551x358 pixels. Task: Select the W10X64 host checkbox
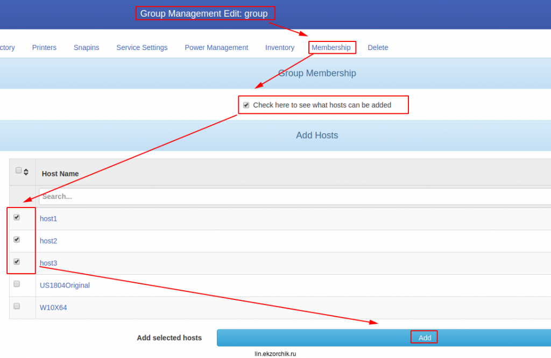[x=17, y=306]
